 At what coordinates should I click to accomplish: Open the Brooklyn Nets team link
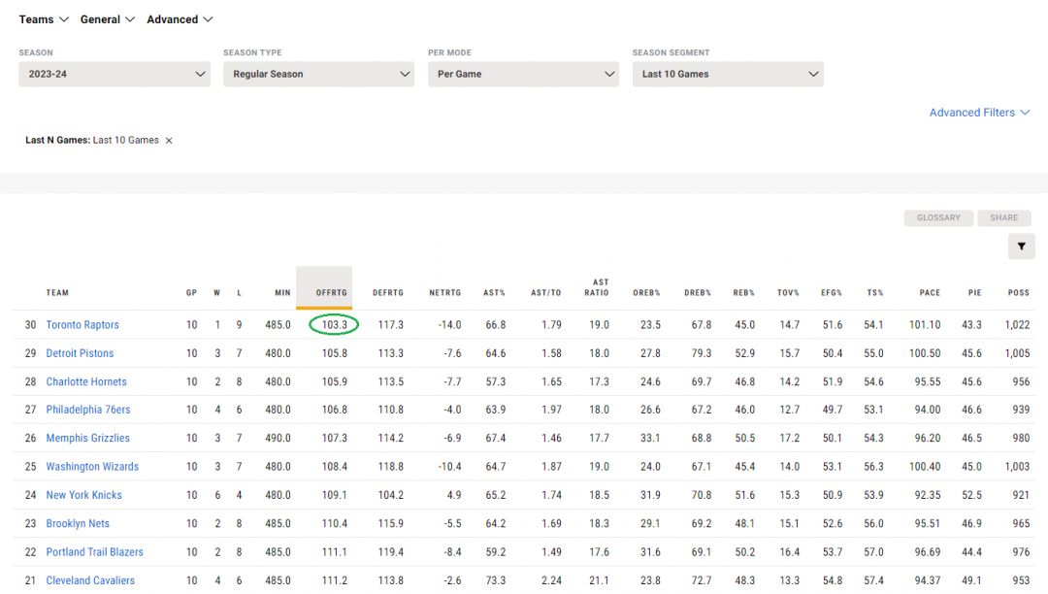(x=78, y=524)
